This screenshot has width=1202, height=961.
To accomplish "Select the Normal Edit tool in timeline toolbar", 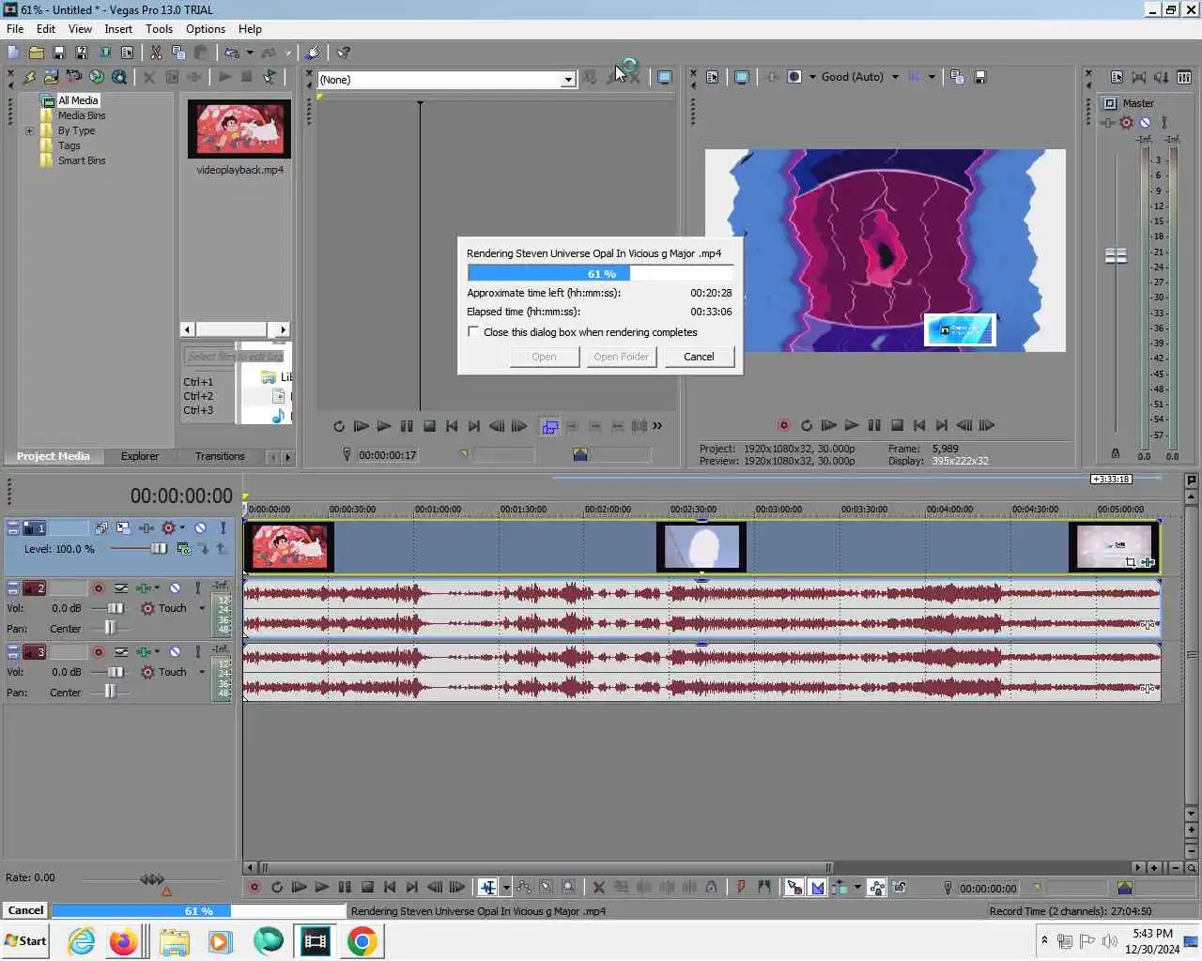I will (487, 887).
